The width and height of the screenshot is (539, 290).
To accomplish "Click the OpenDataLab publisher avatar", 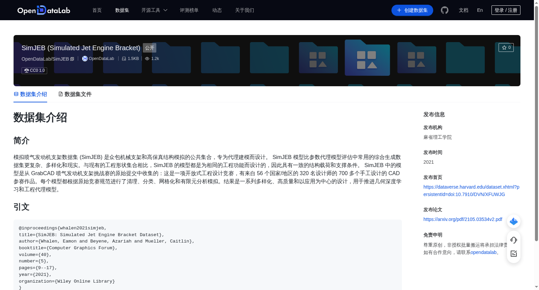I will (85, 59).
